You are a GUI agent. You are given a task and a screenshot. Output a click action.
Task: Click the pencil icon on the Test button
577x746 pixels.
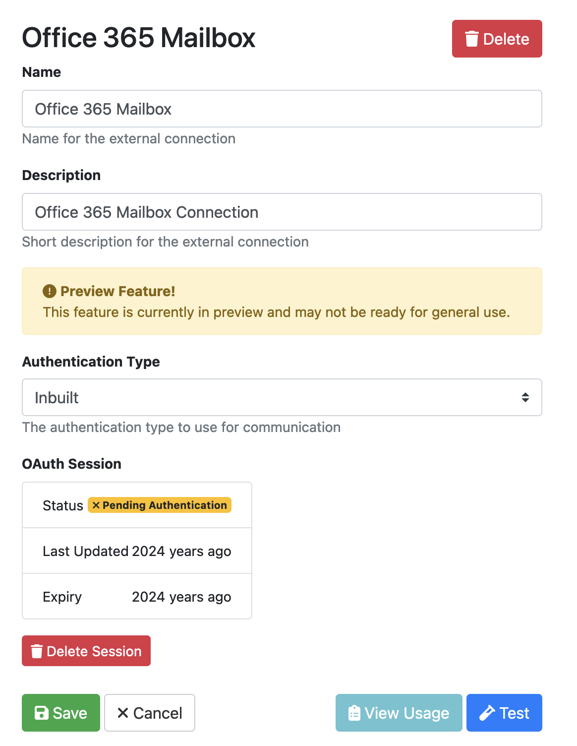point(487,713)
